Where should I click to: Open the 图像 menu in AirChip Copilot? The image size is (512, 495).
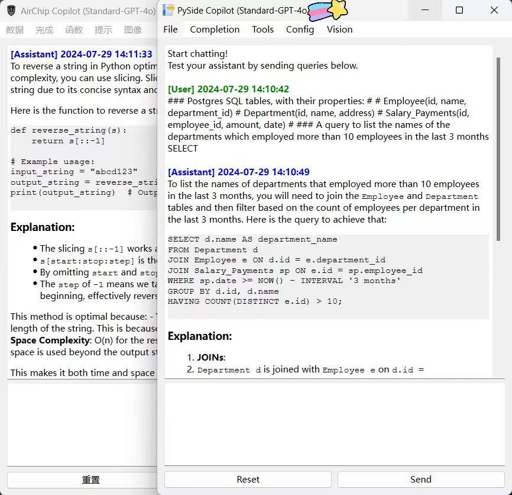pos(133,30)
